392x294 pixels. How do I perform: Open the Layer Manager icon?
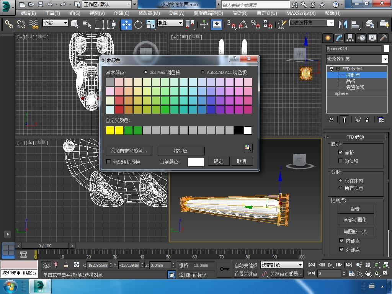tap(369, 24)
